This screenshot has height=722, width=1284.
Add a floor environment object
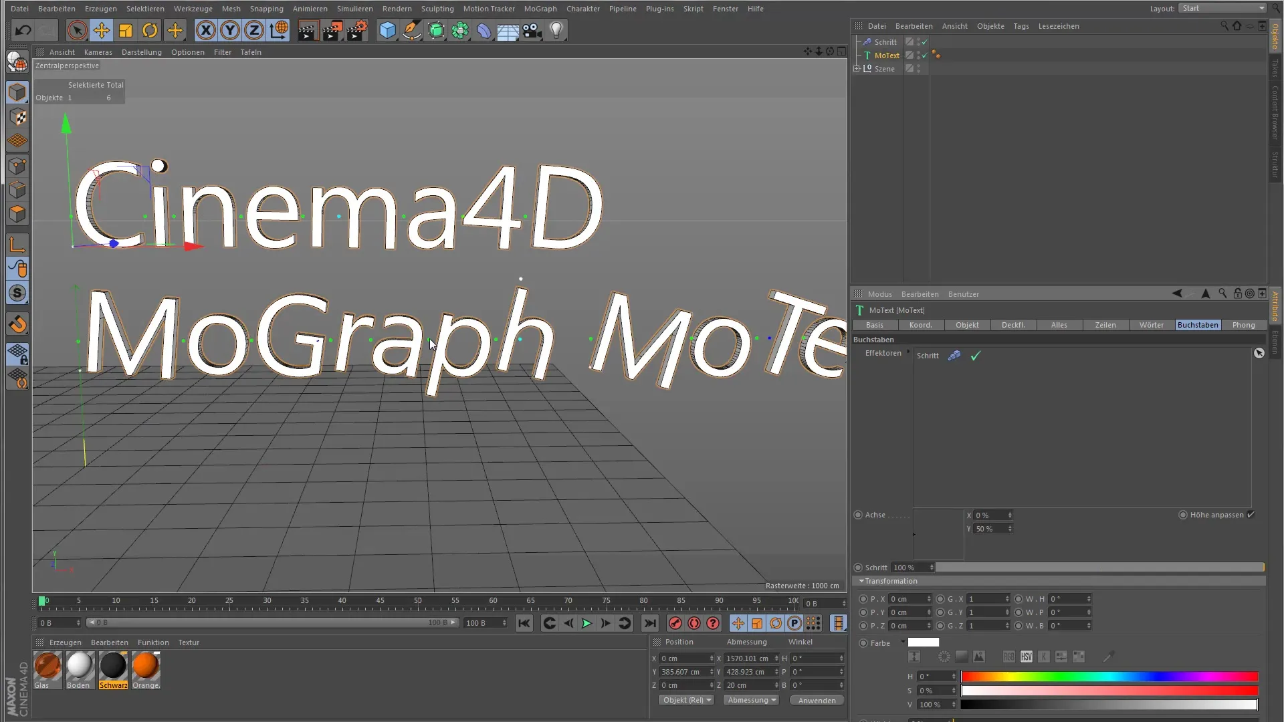click(508, 30)
